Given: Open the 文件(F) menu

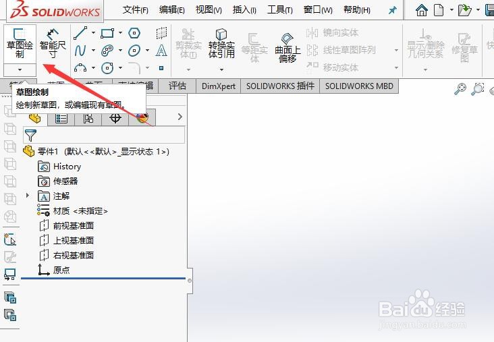Looking at the screenshot, I should 135,10.
